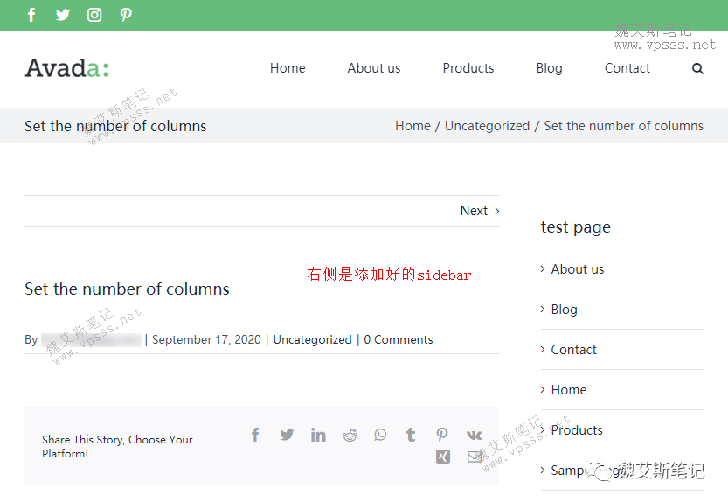Open About us in main navigation
The width and height of the screenshot is (728, 502).
(374, 68)
